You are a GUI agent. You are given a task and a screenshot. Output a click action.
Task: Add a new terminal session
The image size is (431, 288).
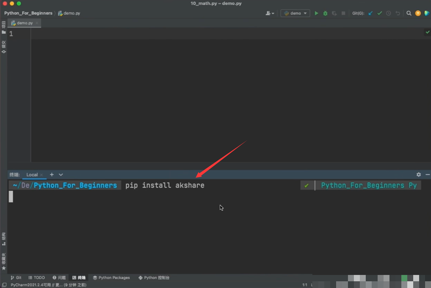click(52, 175)
